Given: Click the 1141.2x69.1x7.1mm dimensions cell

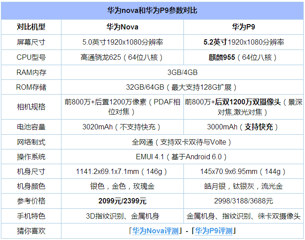Looking at the screenshot, I should (122, 172).
